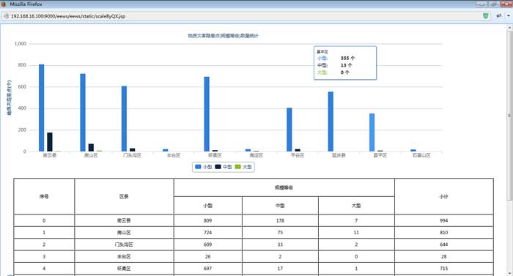Screen dimensions: 513x276
Task: Click the green shield icon in address bar
Action: pyautogui.click(x=486, y=15)
